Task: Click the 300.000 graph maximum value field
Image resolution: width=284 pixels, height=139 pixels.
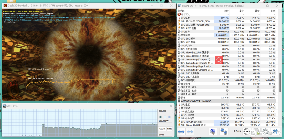Action: 165,111
